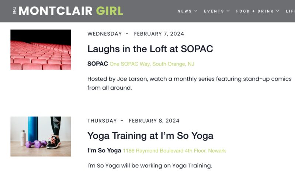This screenshot has width=295, height=188.
Task: Click the Yoga Training description text
Action: pos(150,166)
